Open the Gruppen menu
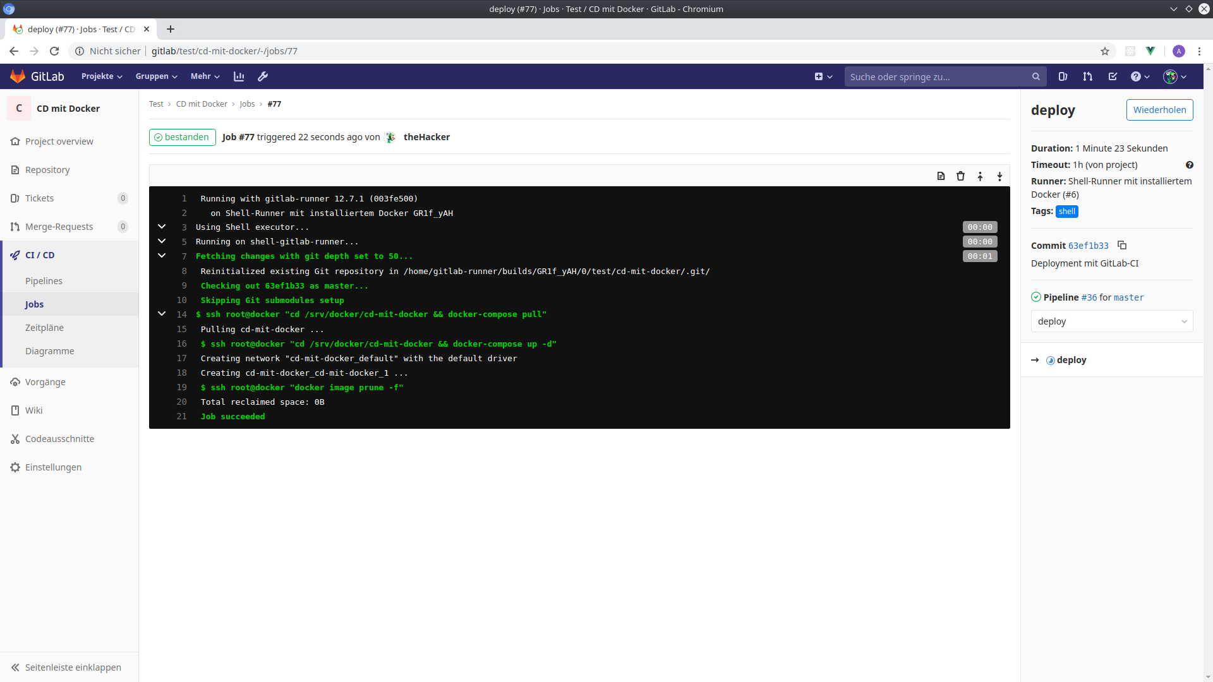 [156, 76]
